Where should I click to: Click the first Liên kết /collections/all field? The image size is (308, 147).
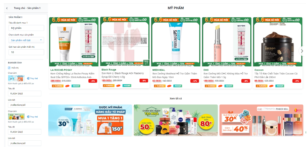pyautogui.click(x=25, y=105)
